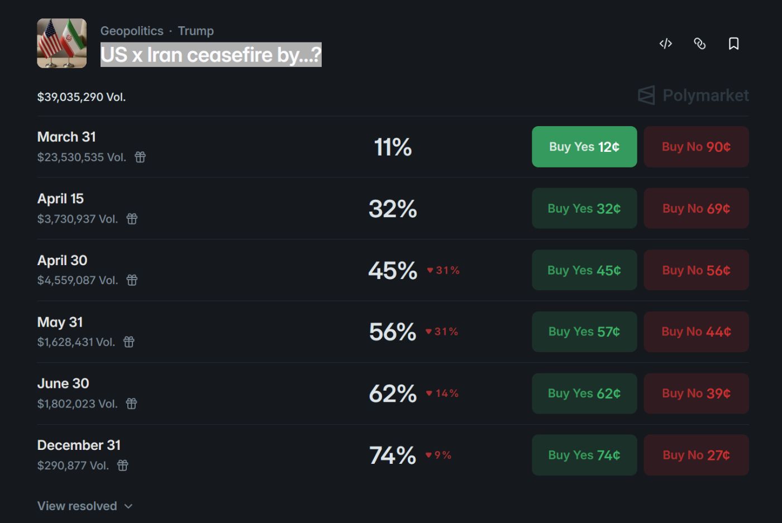Buy Yes at 12¢ for March 31
Image resolution: width=782 pixels, height=523 pixels.
584,147
